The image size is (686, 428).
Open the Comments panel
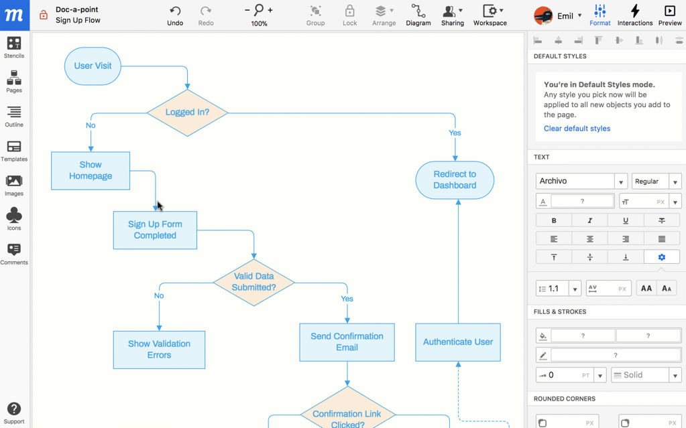(x=13, y=254)
